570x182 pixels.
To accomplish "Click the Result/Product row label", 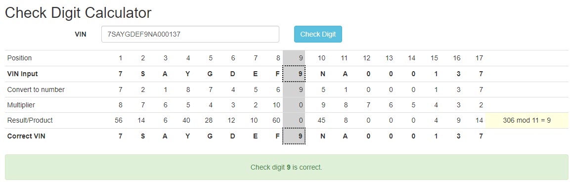I will coord(30,121).
